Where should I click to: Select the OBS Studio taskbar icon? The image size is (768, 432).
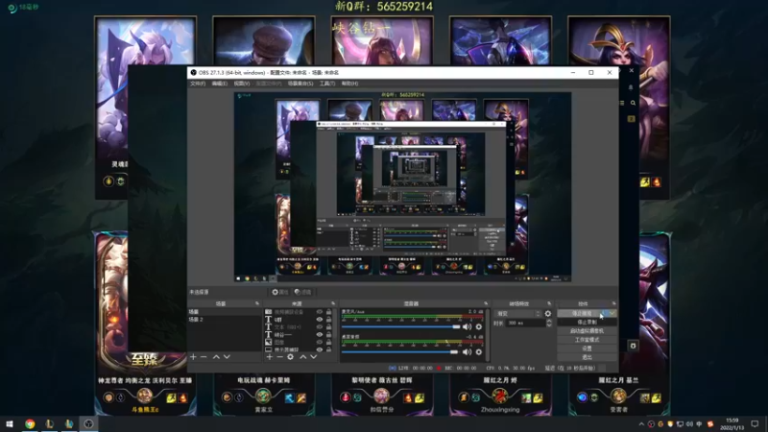88,423
